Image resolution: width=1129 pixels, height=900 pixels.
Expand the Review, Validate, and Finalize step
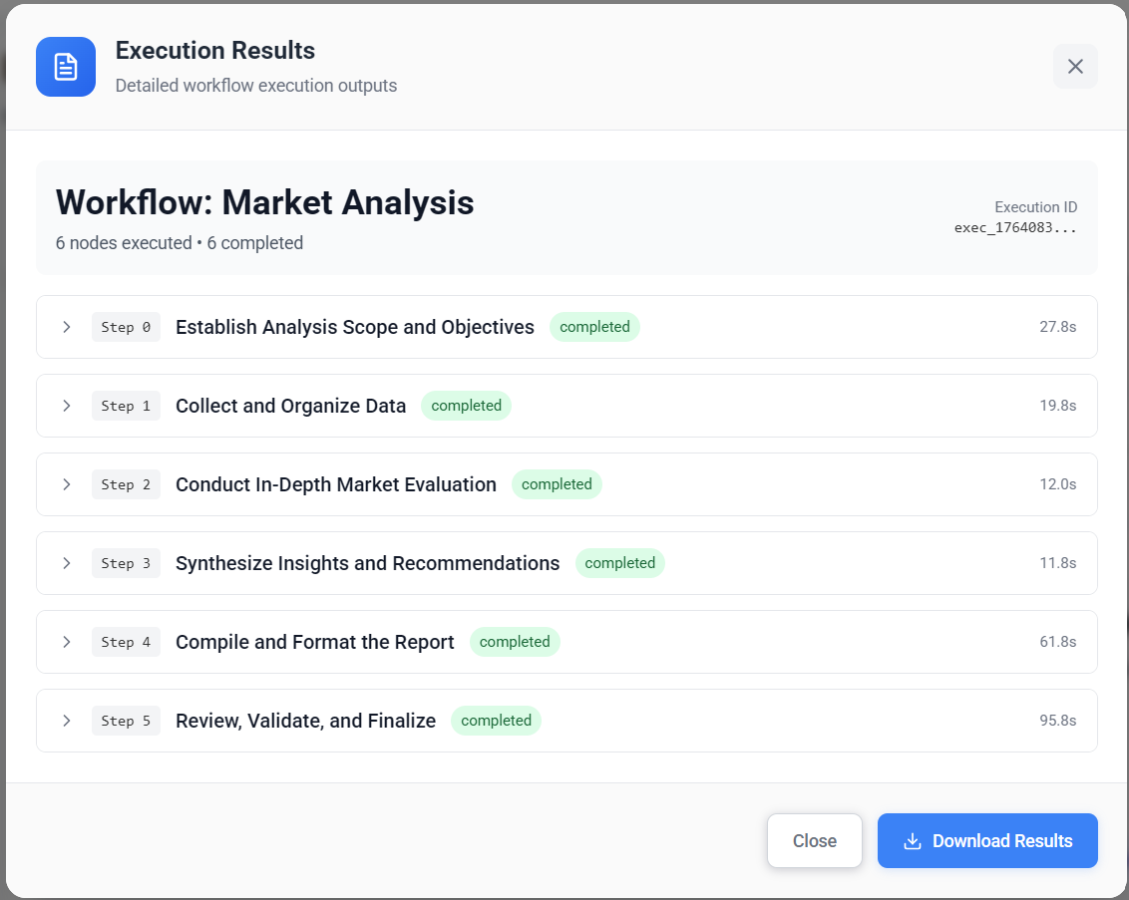(x=67, y=720)
